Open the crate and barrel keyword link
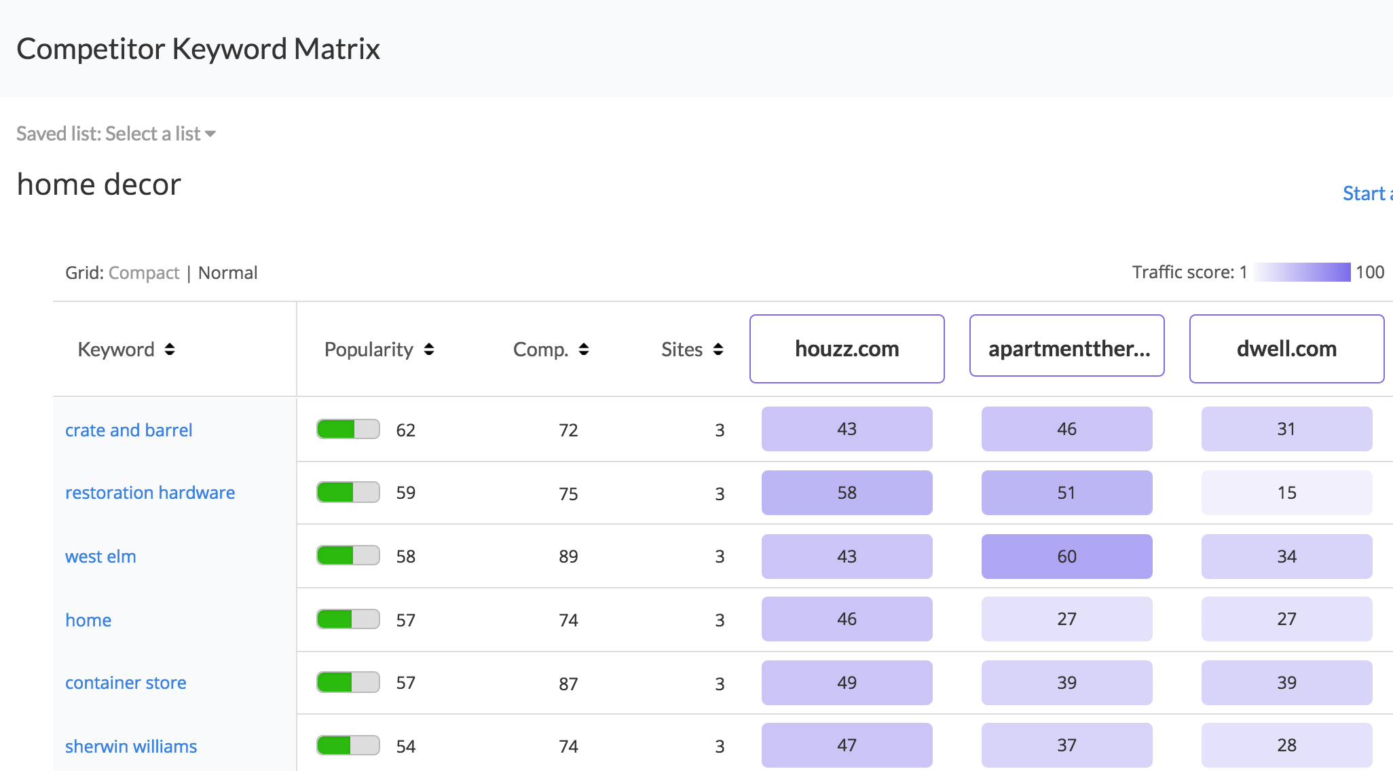The image size is (1393, 771). (x=128, y=430)
